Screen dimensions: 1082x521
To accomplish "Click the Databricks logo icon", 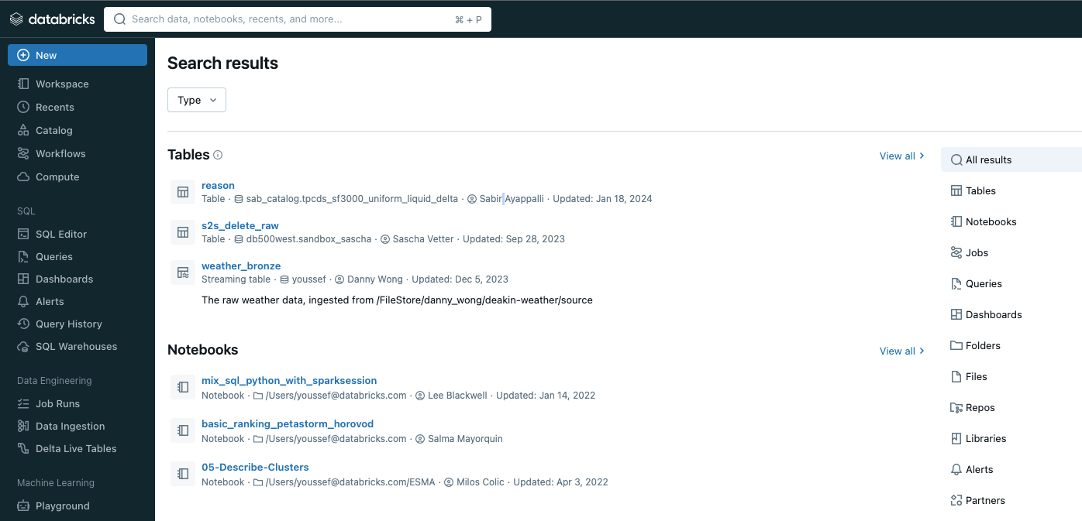I will click(16, 19).
